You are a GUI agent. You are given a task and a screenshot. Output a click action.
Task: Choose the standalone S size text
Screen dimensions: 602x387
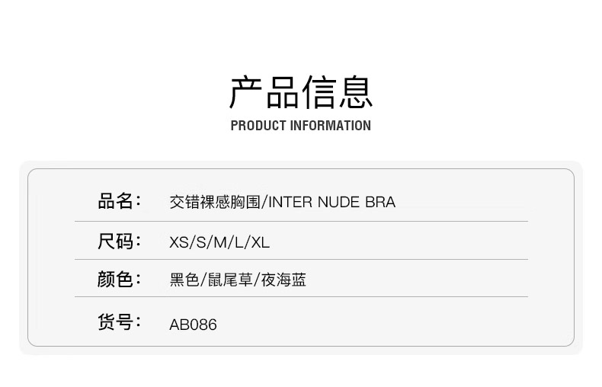click(201, 243)
